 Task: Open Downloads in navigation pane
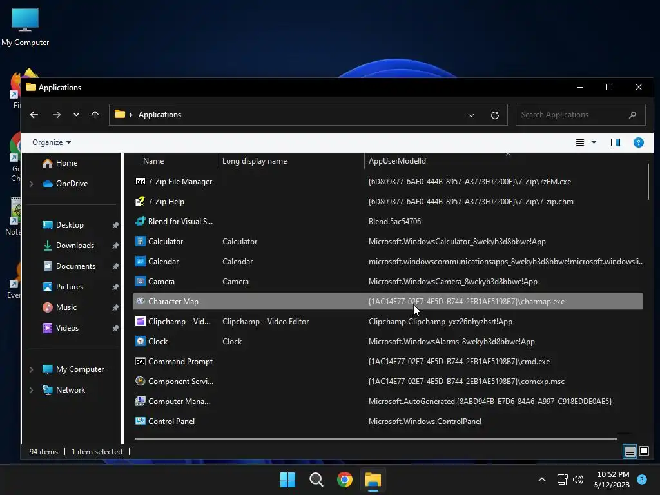pyautogui.click(x=75, y=246)
